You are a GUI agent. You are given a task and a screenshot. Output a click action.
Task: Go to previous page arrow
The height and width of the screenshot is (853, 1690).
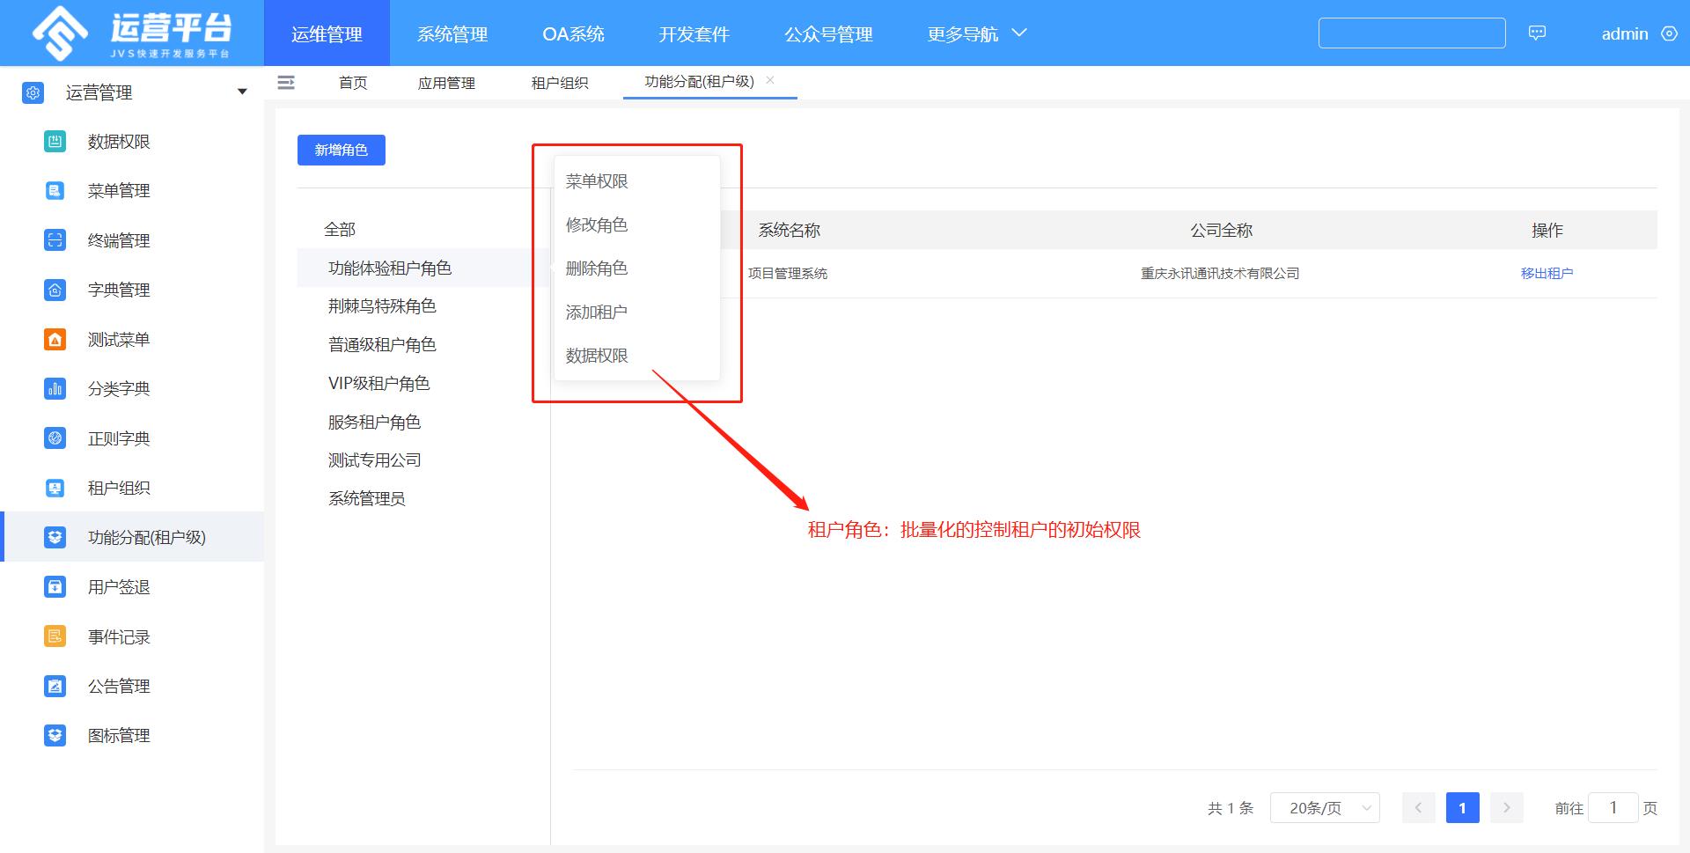[x=1418, y=807]
